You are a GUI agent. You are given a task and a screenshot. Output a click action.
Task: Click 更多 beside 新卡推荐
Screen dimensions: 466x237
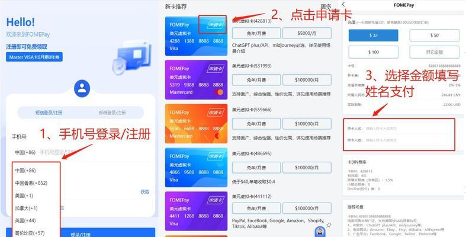coord(326,7)
